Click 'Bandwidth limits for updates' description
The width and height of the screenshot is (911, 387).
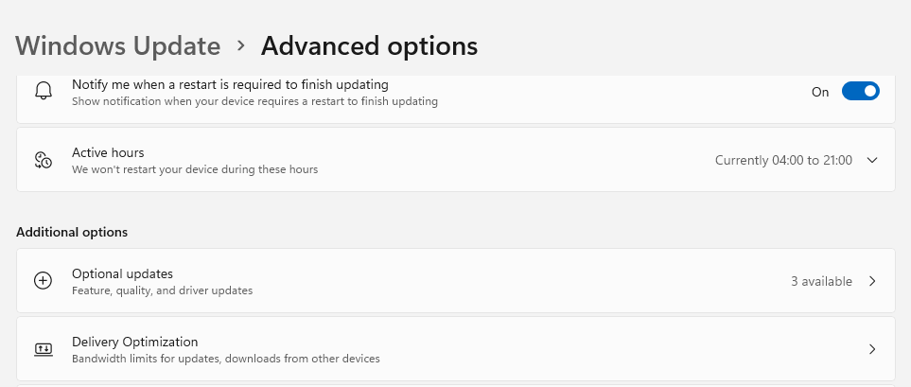pyautogui.click(x=226, y=359)
